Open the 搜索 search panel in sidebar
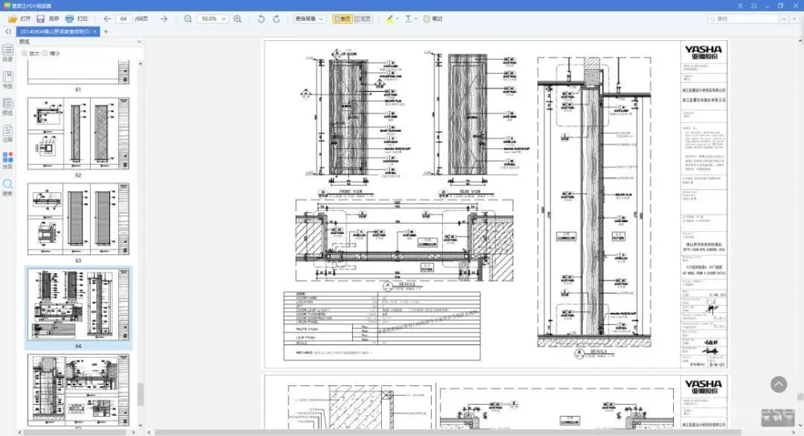Image resolution: width=804 pixels, height=436 pixels. click(7, 187)
